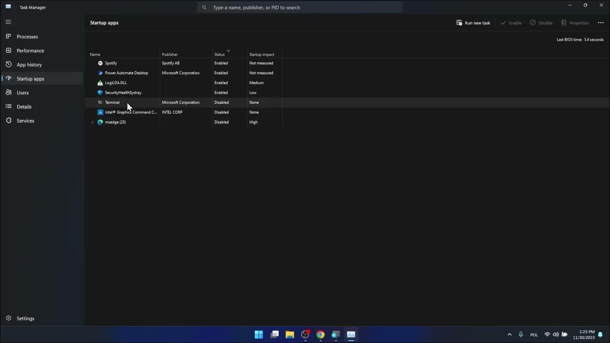Expand the msedge (25) entry
610x343 pixels.
tap(92, 122)
